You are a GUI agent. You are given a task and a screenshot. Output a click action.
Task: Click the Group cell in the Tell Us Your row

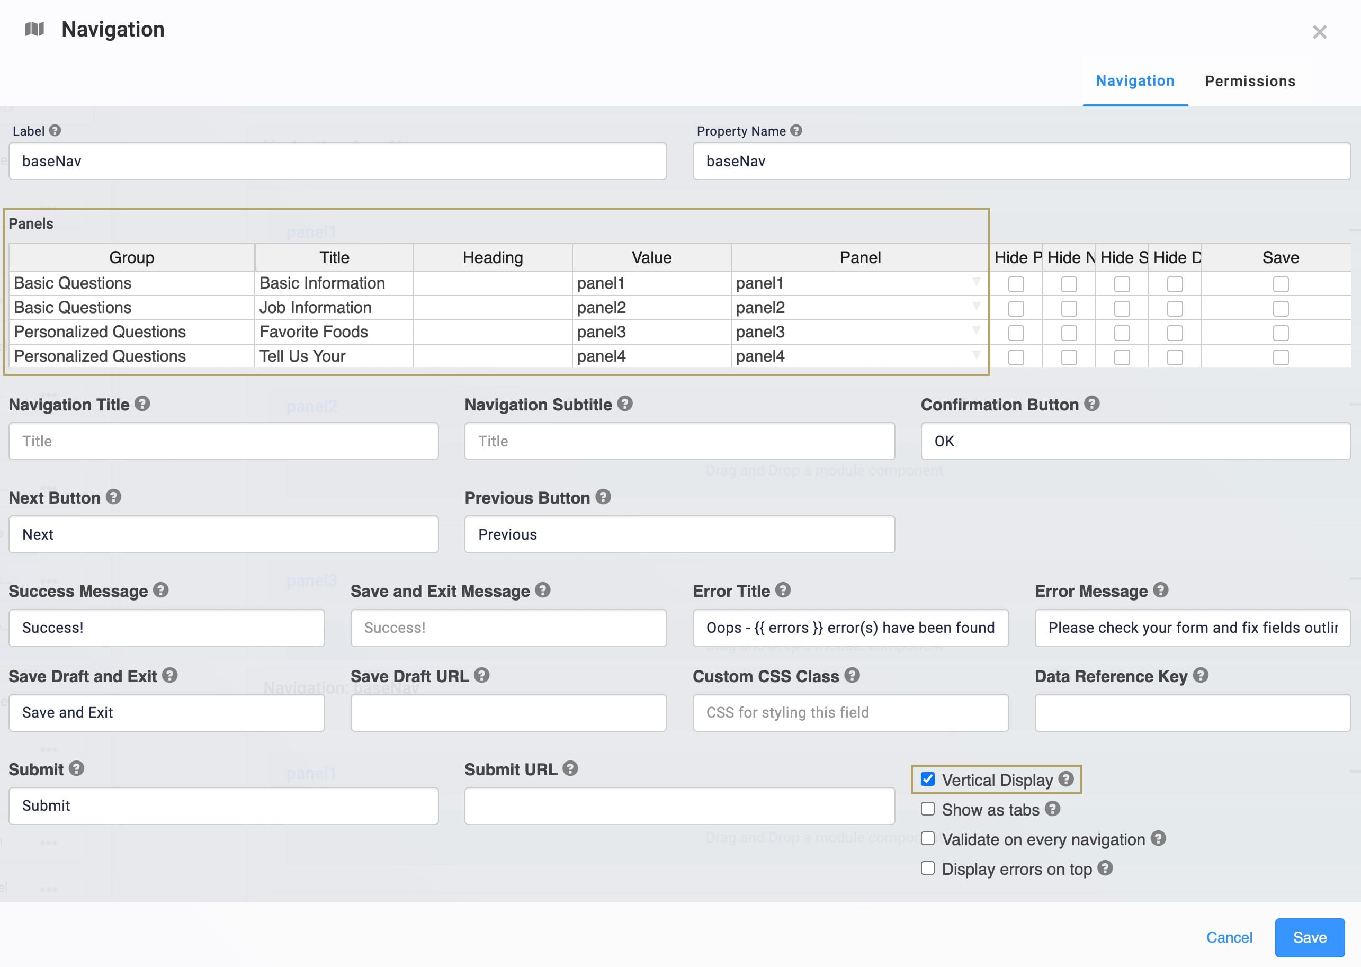point(131,356)
